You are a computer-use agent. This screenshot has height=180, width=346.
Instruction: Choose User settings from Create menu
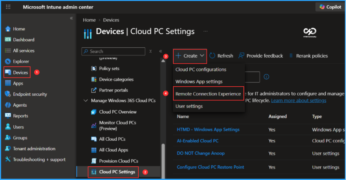(189, 106)
